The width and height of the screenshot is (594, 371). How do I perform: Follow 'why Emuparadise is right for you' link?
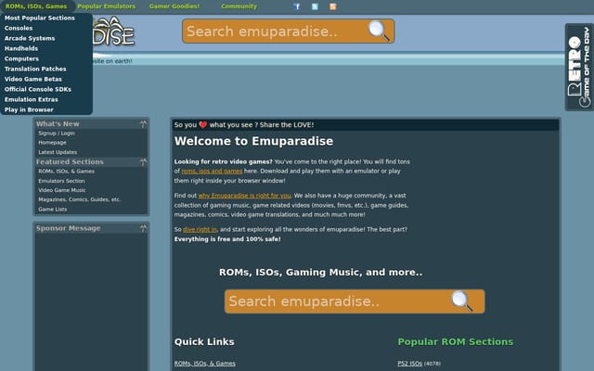coord(244,196)
